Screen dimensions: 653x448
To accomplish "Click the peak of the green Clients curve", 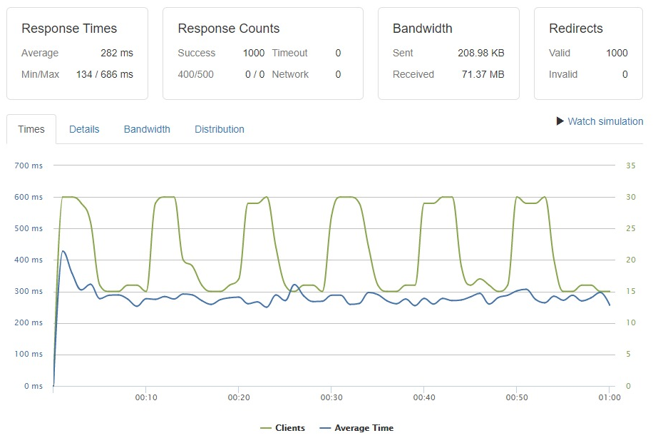I will [68, 196].
